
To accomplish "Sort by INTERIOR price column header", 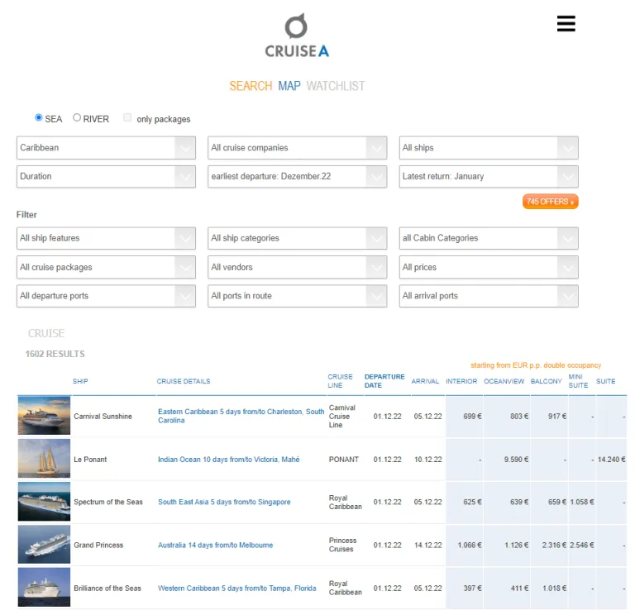I will click(461, 381).
